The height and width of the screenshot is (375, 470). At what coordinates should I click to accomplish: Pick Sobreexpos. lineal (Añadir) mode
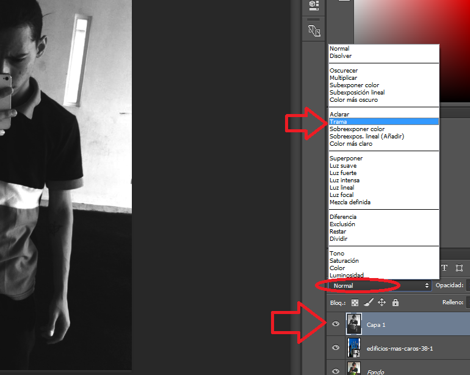[384, 137]
